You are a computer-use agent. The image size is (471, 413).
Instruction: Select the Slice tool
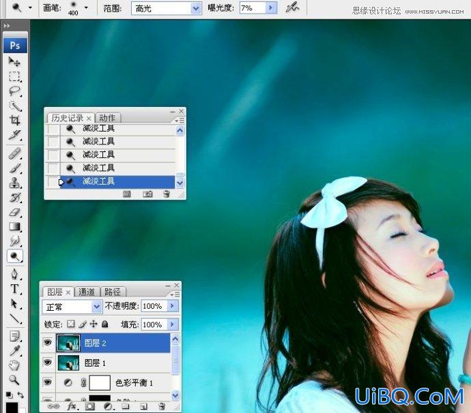coord(14,135)
